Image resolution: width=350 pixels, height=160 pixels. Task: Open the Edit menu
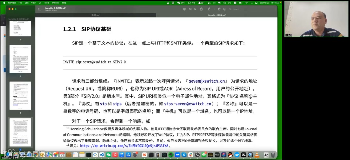pos(27,3)
